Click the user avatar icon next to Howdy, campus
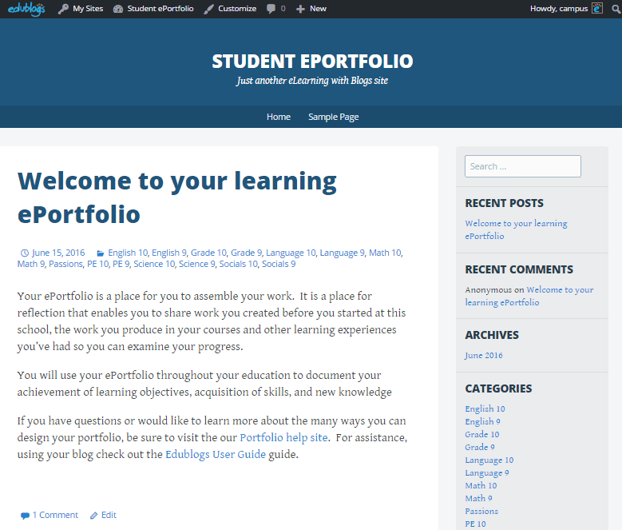Image resolution: width=622 pixels, height=530 pixels. tap(597, 8)
